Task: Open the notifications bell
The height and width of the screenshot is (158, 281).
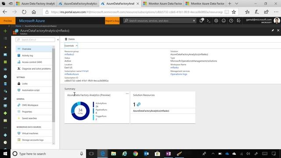Action: tap(201, 21)
